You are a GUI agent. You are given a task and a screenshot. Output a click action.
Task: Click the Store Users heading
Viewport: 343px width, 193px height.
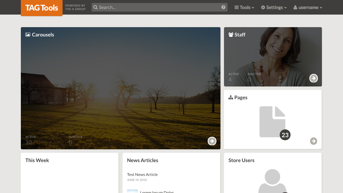pos(241,160)
